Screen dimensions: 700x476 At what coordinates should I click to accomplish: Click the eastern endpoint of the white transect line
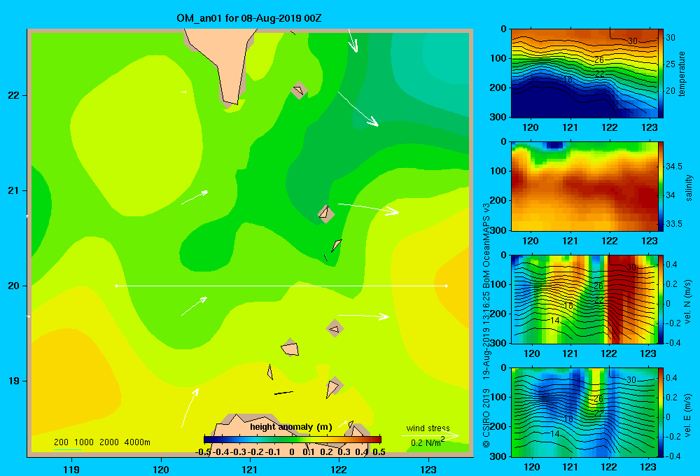[447, 286]
